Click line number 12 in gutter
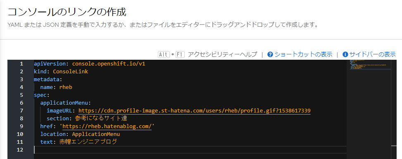This screenshot has width=402, height=159. click(20, 150)
